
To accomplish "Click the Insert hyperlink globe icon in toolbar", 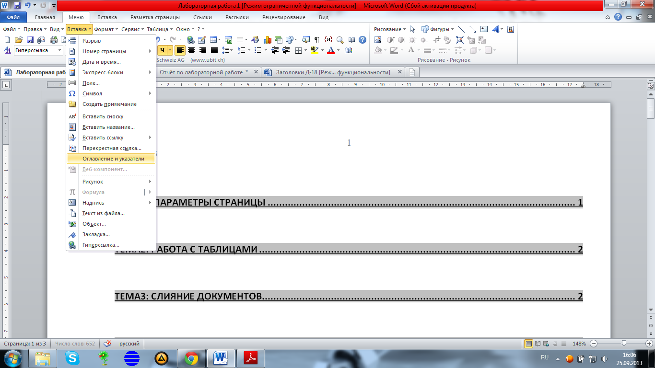I will (190, 40).
